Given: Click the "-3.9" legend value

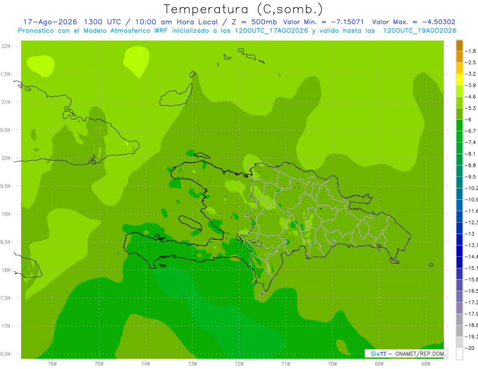Looking at the screenshot, I should point(471,85).
